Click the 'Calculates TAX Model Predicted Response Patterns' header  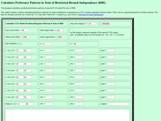click(x=34, y=24)
